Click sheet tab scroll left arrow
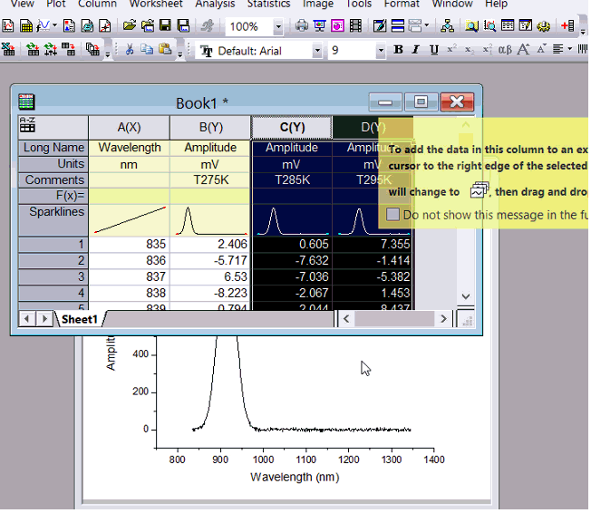 click(27, 319)
